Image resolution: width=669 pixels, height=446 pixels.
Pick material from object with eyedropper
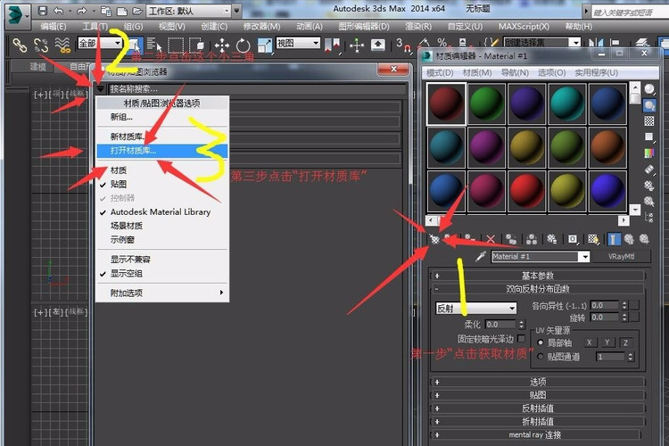481,256
